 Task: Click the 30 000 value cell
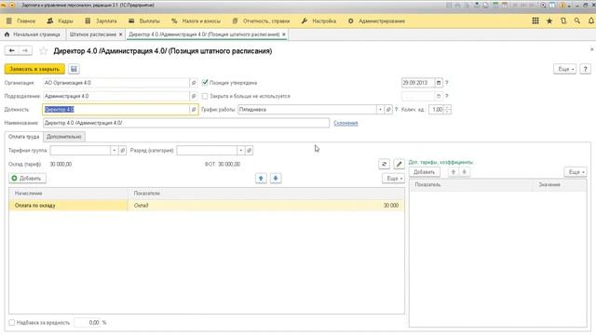point(391,206)
